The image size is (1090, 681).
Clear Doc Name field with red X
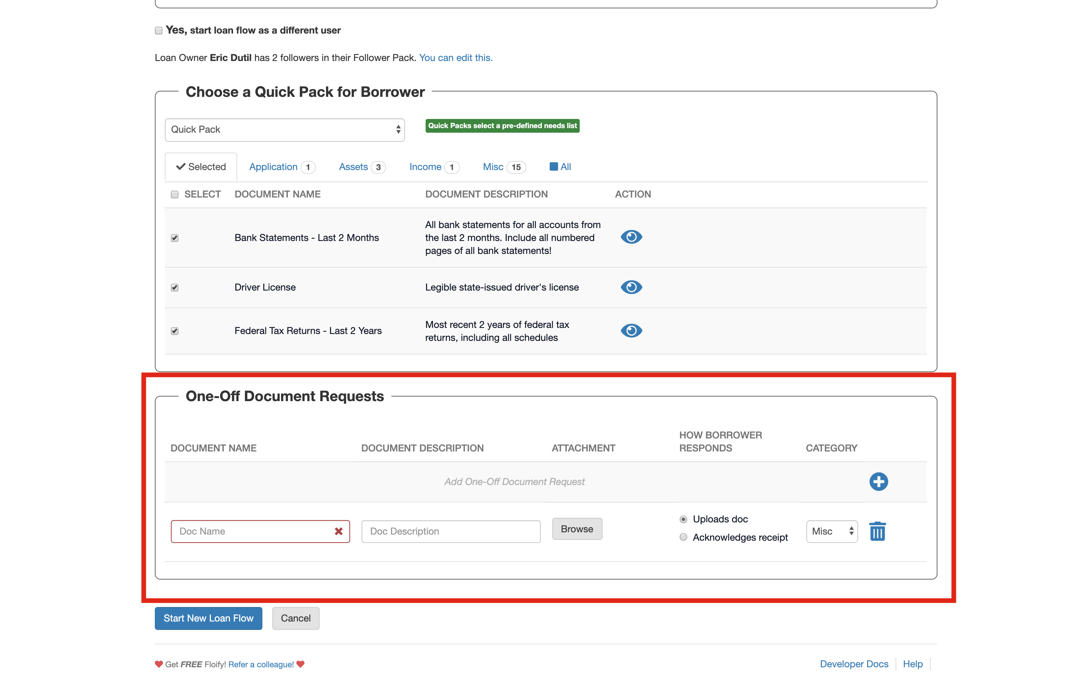point(339,532)
